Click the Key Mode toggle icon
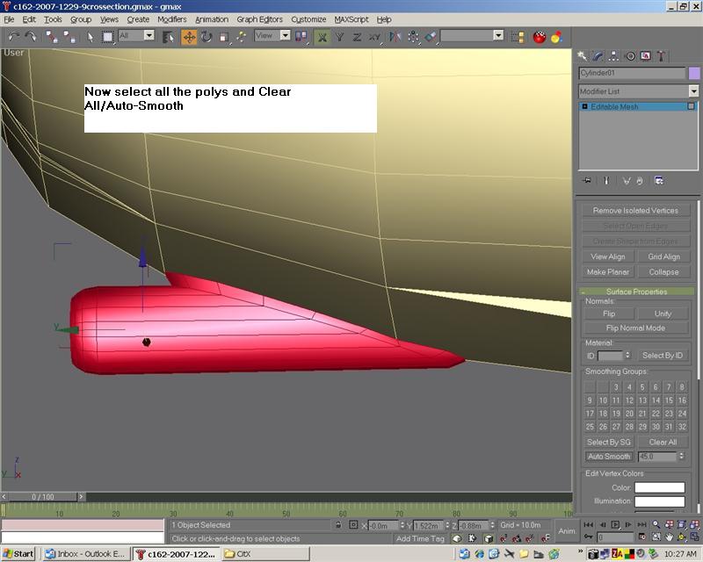Screen dimensions: 703x562 pyautogui.click(x=588, y=537)
